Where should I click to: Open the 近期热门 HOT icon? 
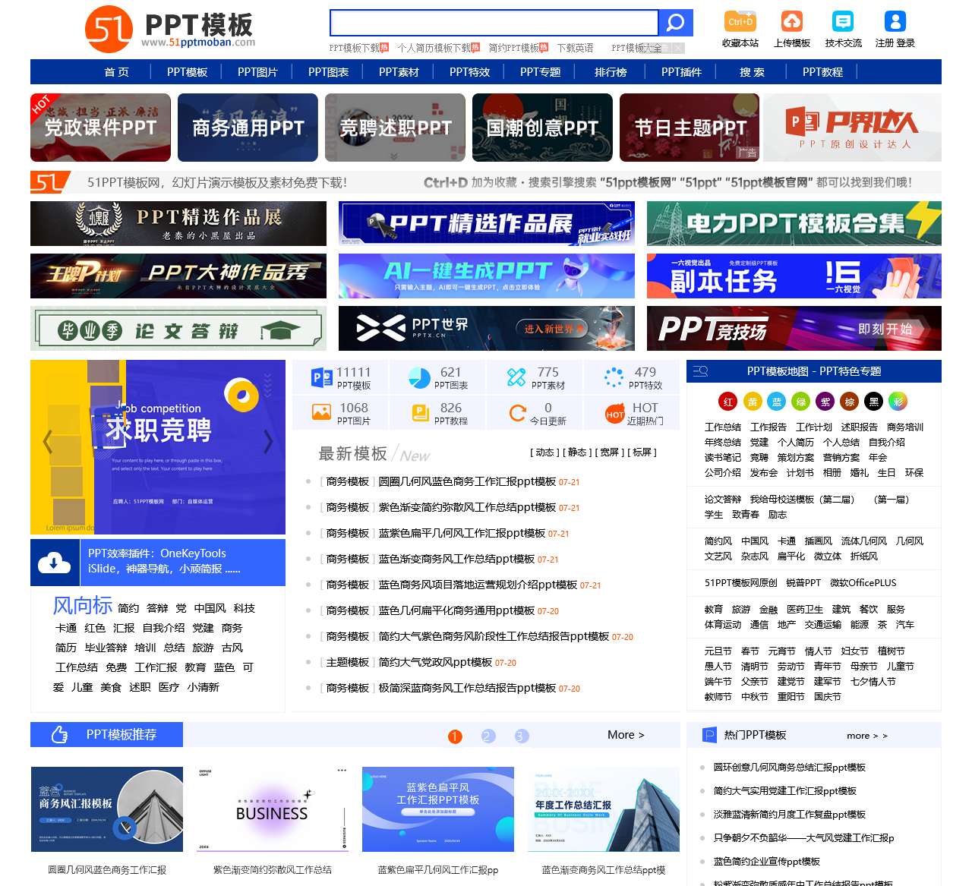pos(615,415)
